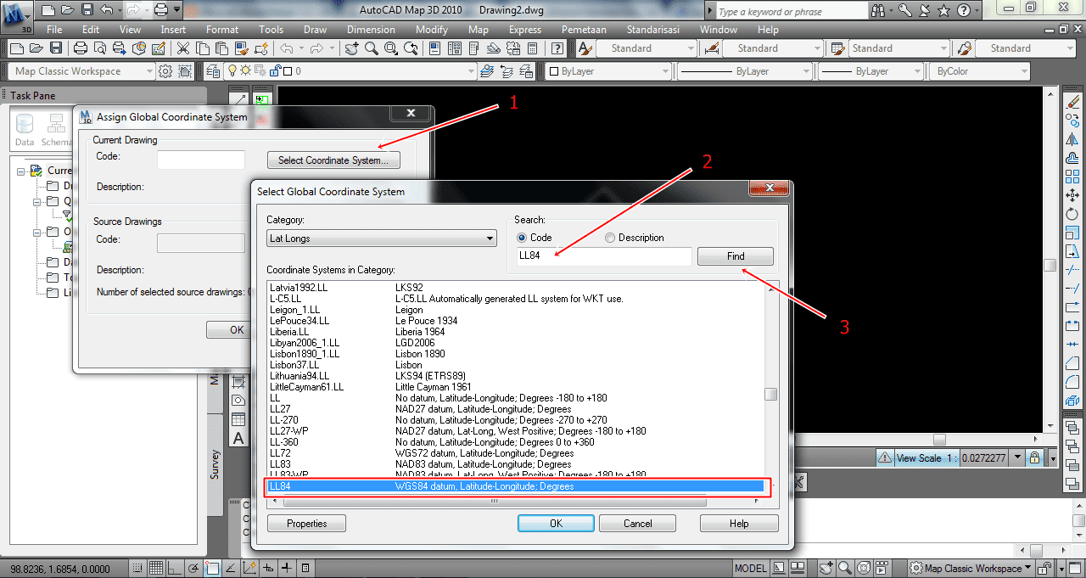Select the LL83 NAD83 datum row

(x=514, y=464)
